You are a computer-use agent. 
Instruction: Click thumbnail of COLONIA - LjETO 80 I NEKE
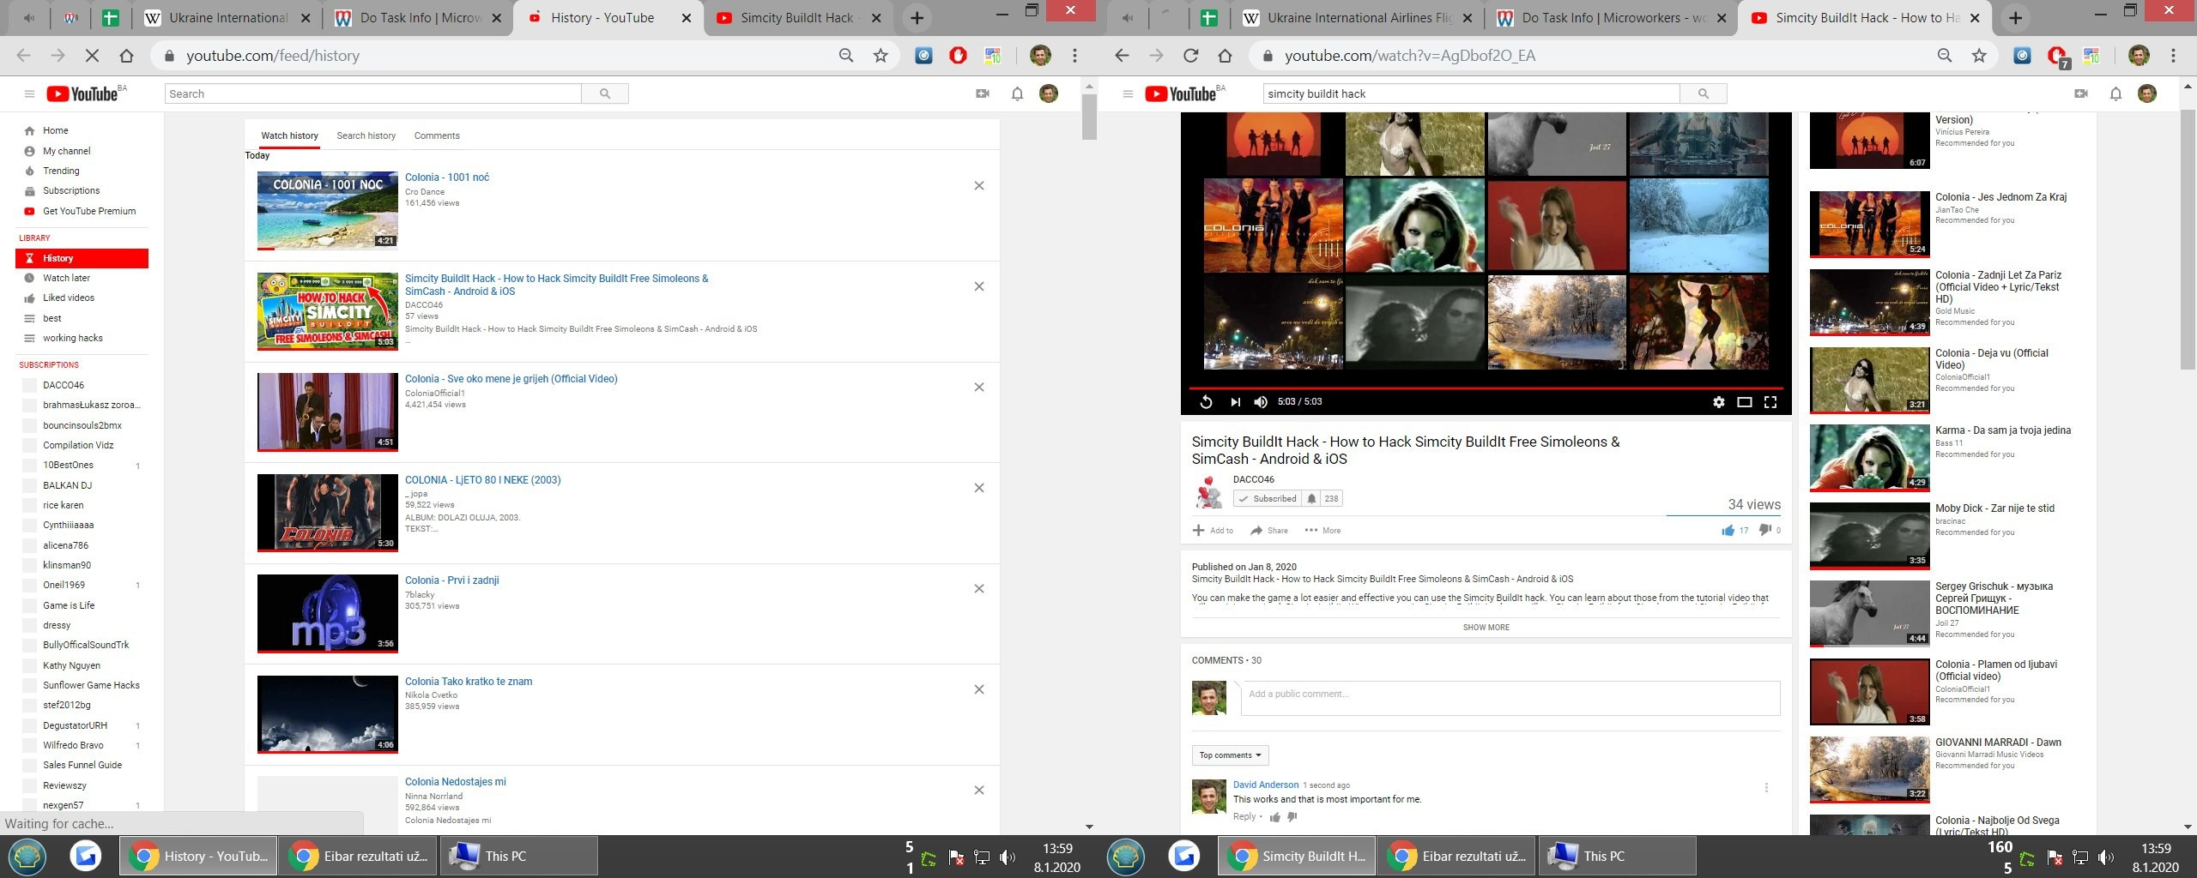[328, 513]
